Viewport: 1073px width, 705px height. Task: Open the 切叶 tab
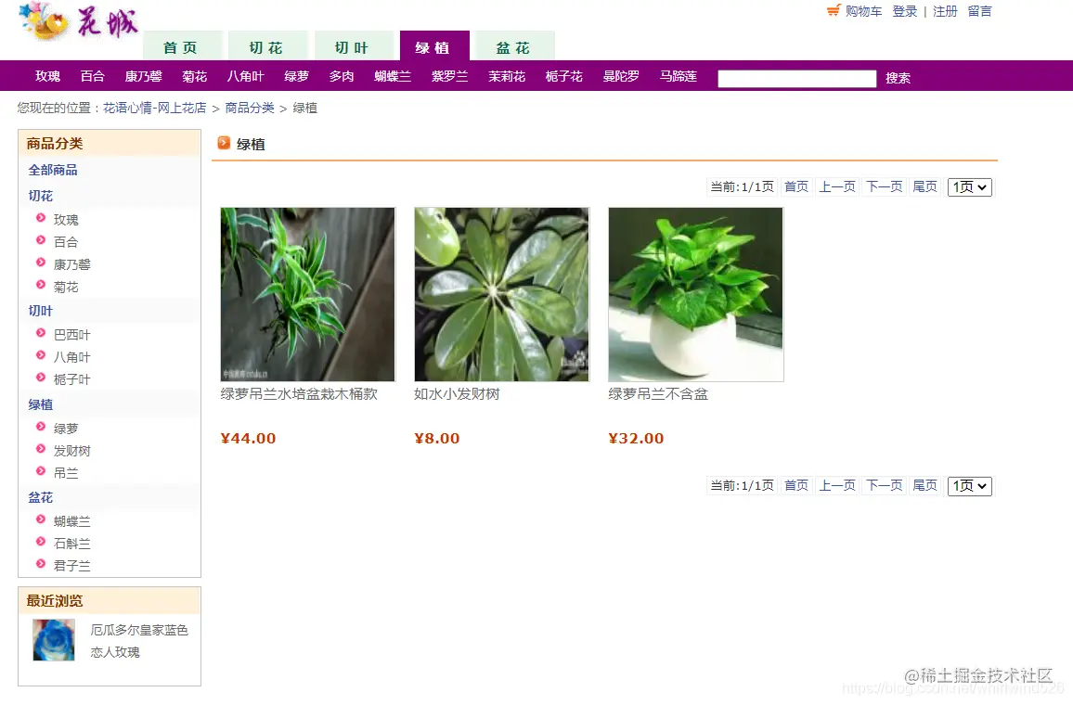[x=354, y=45]
